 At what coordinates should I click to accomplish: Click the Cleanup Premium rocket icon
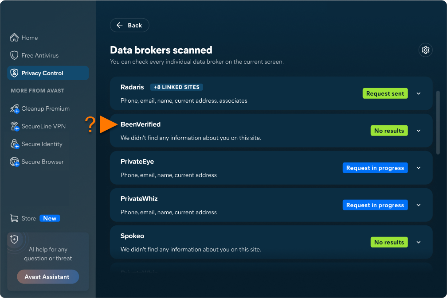click(15, 109)
